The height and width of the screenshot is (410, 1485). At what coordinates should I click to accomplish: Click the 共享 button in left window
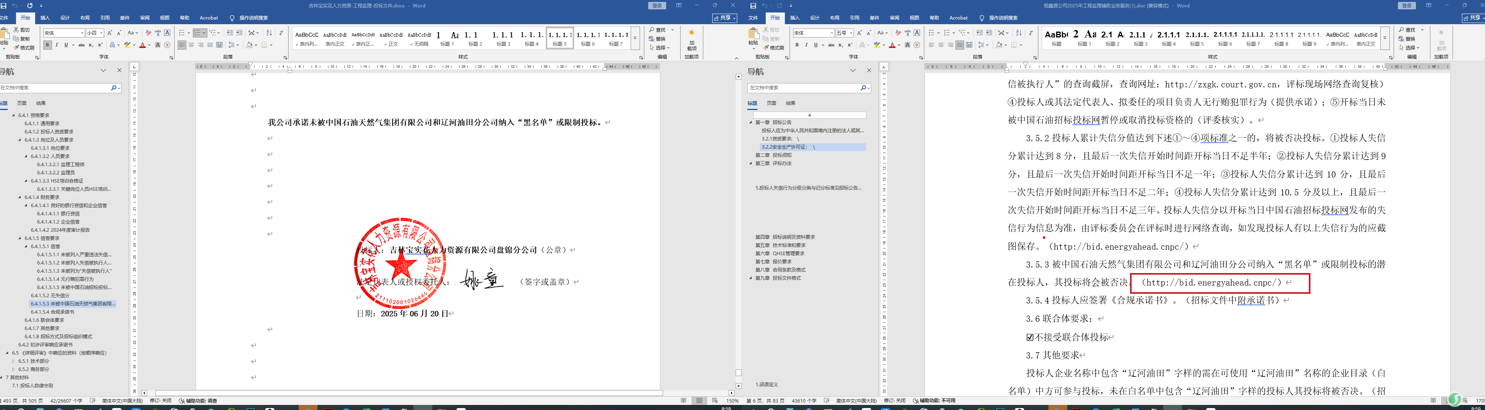725,18
